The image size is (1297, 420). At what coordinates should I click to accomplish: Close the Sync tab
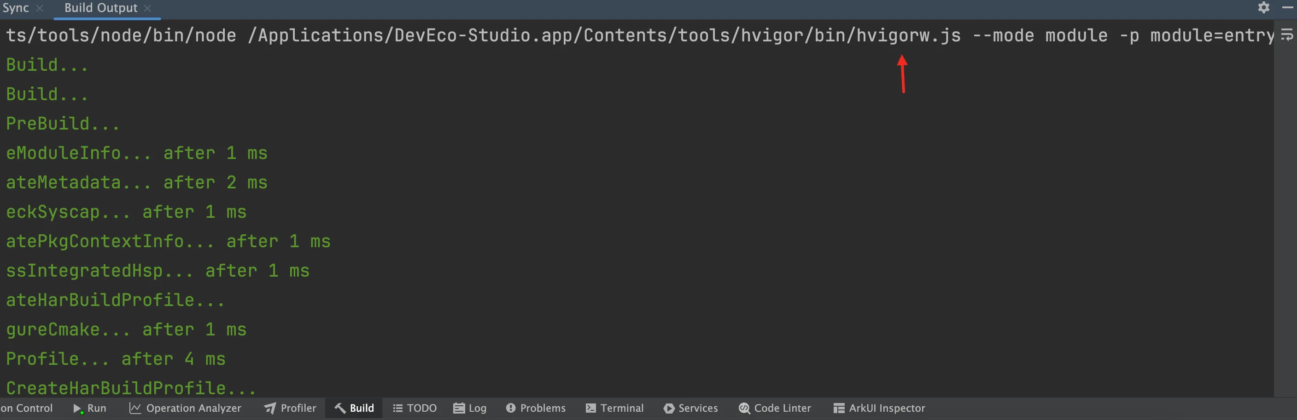[x=40, y=8]
